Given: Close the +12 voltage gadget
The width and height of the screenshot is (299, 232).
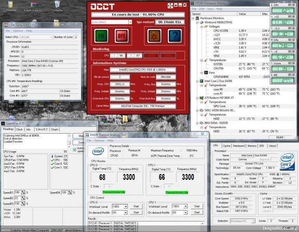Looking at the screenshot, I should 294,17.
